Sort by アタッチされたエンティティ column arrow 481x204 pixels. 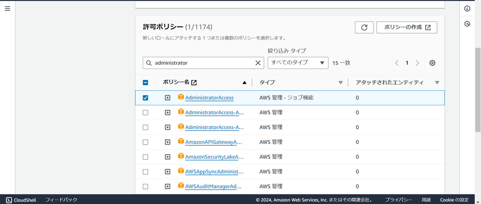[437, 83]
